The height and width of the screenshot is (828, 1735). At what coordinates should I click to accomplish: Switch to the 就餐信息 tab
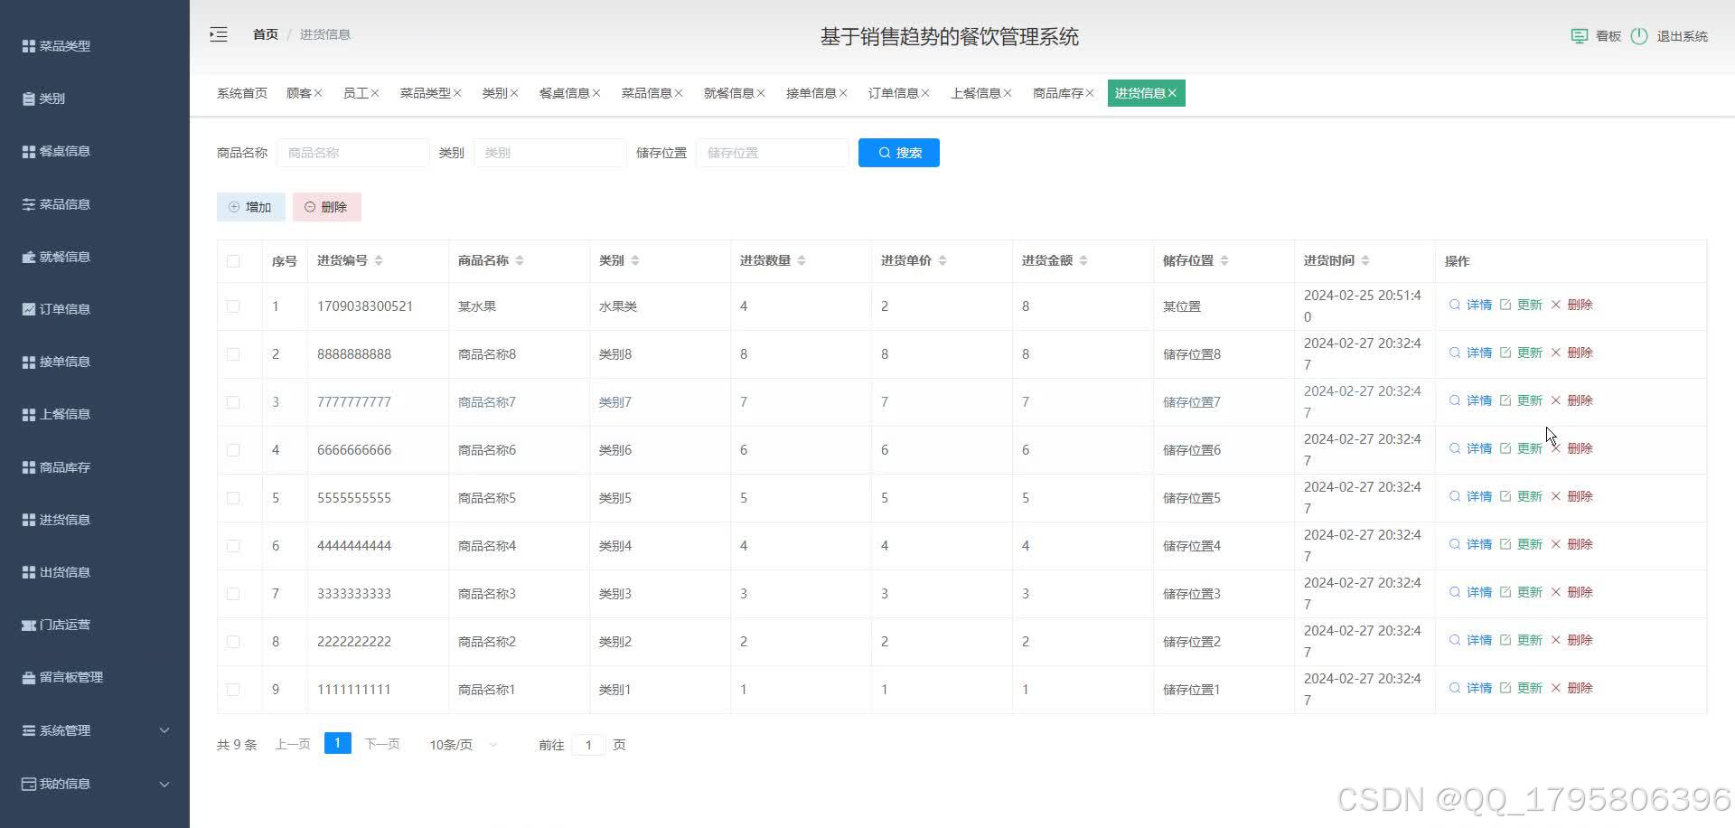728,93
